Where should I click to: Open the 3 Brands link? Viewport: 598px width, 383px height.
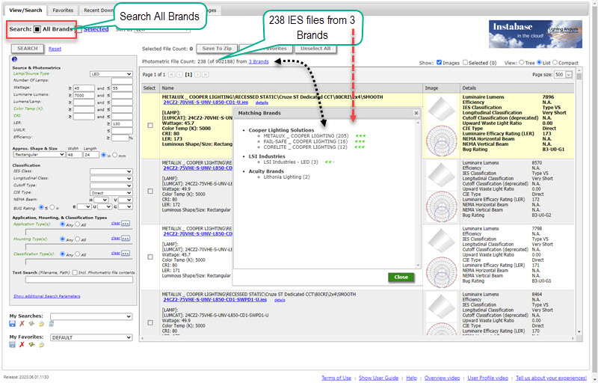click(259, 61)
